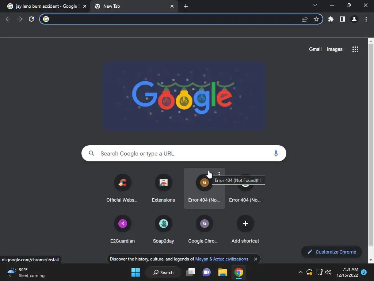
Task: Click the holiday lights Google doodle
Action: point(184,96)
